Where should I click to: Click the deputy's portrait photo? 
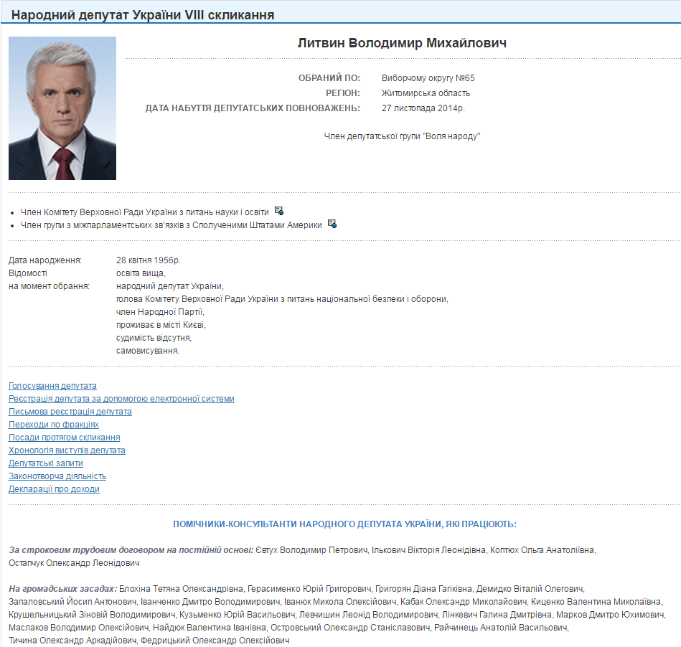(62, 108)
